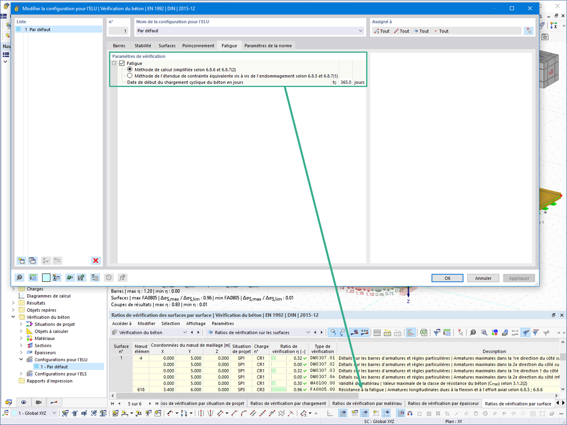Click the first results-table toolbar arrow icon
This screenshot has width=567, height=425.
(x=332, y=333)
